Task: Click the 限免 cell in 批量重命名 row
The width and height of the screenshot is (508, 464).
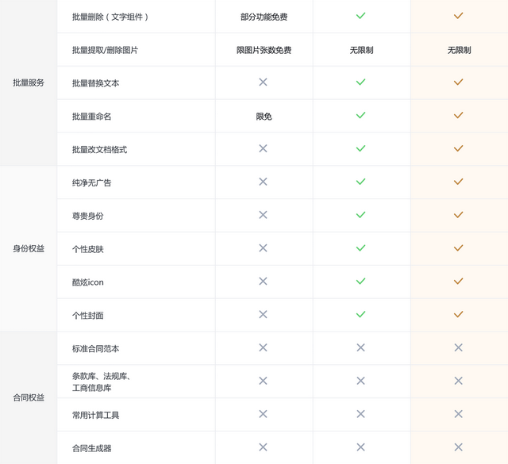Action: tap(264, 117)
